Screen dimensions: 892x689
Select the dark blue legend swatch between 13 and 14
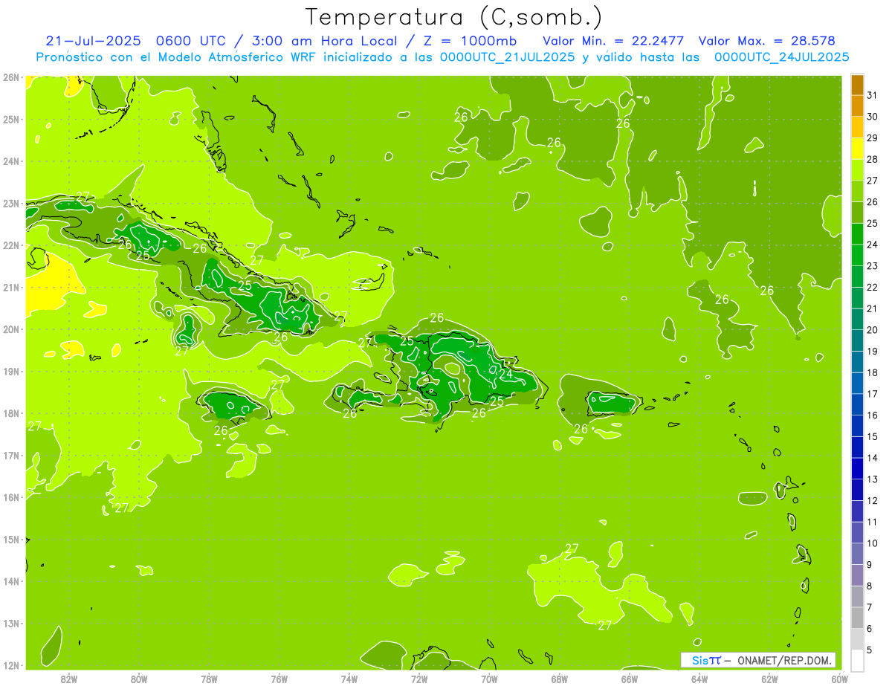pyautogui.click(x=857, y=468)
